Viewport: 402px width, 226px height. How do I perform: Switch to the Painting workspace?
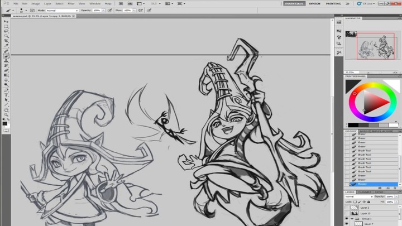click(333, 3)
